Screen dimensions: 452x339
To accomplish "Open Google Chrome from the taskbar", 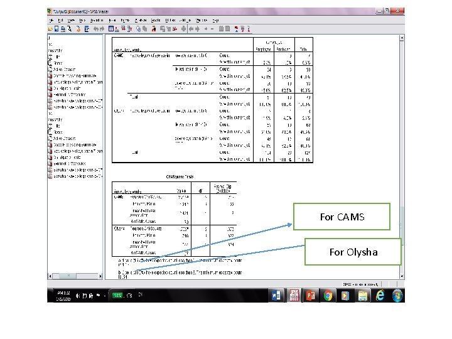I will [x=328, y=296].
